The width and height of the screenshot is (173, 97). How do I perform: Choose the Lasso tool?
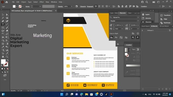(7, 18)
